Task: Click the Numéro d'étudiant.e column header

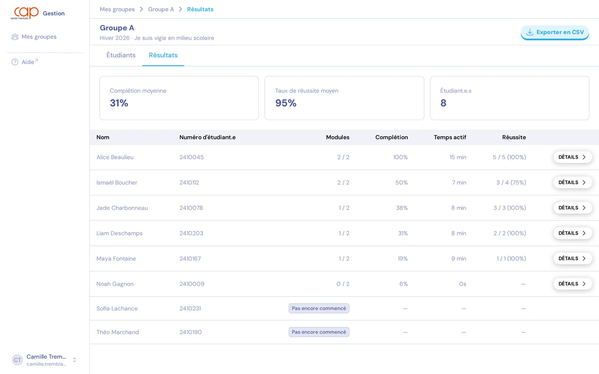Action: (208, 137)
